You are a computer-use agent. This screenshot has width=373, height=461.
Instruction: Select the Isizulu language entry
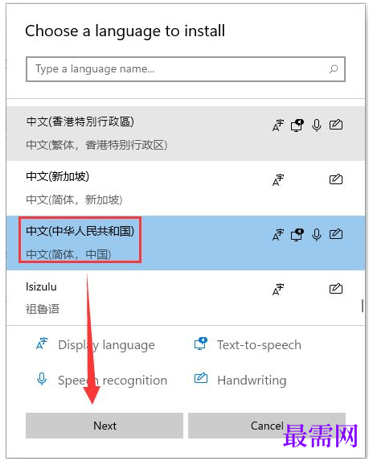[x=186, y=298]
